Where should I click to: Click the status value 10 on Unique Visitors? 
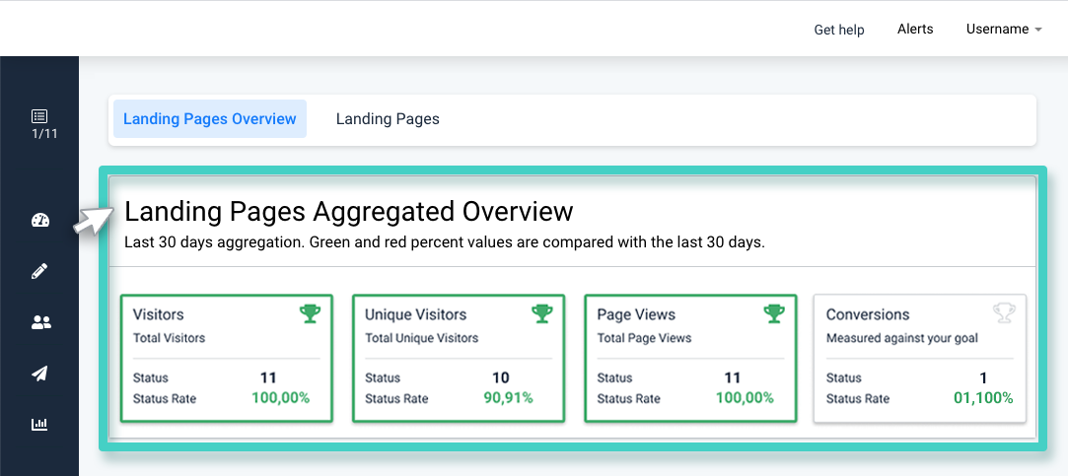501,377
